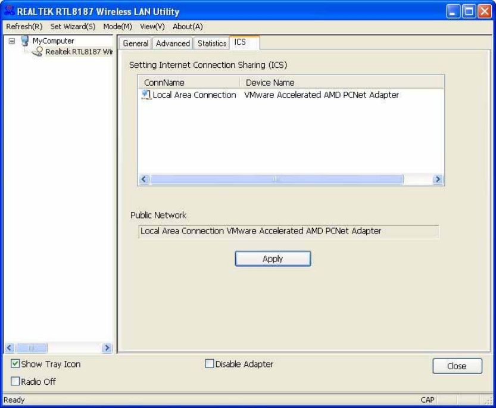Click right arrow of ICS list scrollbar

pos(438,179)
